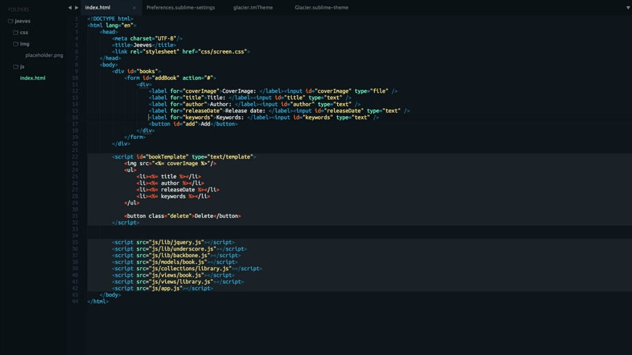632x355 pixels.
Task: Switch to the index.html tab
Action: pos(99,7)
